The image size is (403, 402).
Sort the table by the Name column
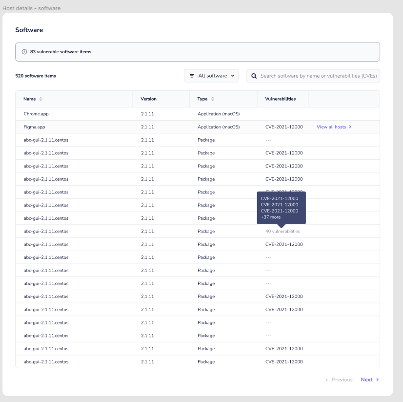[x=29, y=99]
